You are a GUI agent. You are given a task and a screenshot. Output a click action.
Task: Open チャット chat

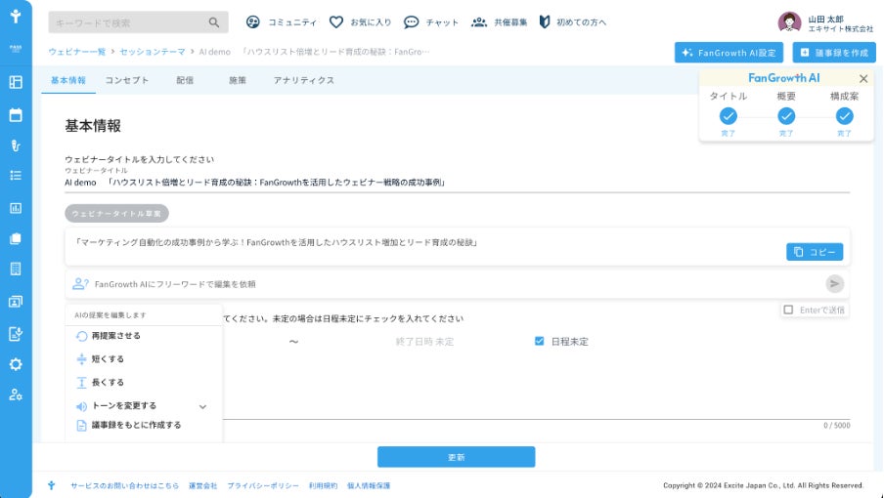pyautogui.click(x=431, y=21)
